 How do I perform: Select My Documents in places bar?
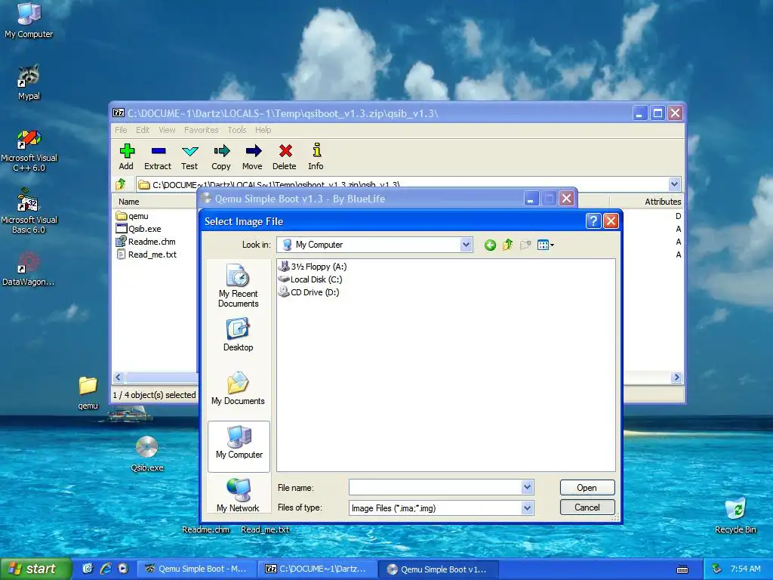point(238,389)
